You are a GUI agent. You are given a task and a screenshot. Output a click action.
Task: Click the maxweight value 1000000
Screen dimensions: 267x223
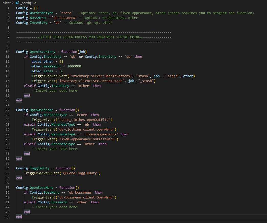click(74, 66)
